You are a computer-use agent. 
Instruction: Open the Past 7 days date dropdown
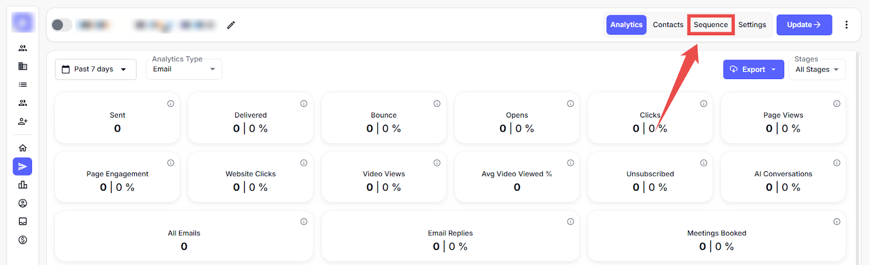pos(96,69)
